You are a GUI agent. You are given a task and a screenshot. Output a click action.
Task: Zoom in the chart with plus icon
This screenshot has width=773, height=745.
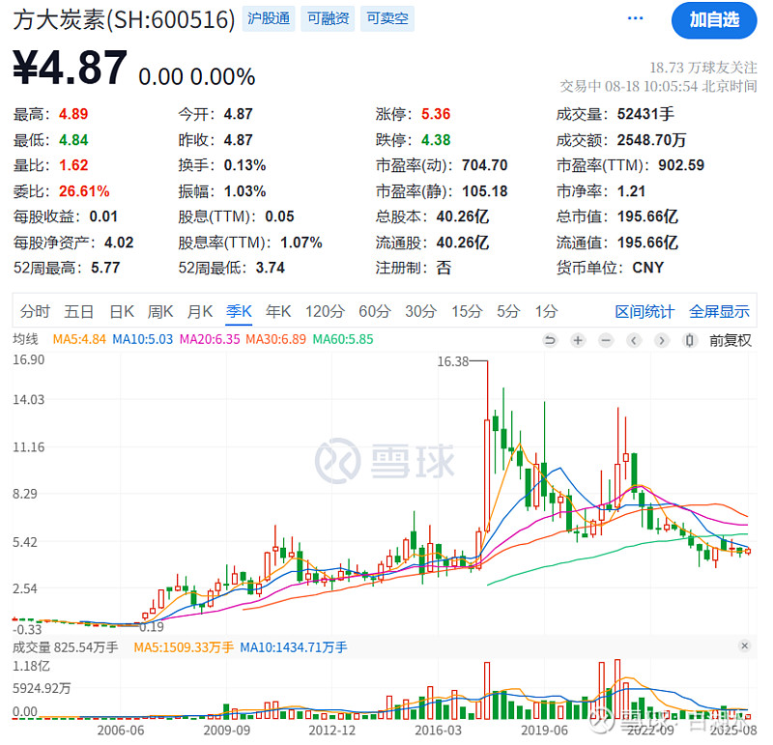[x=578, y=340]
